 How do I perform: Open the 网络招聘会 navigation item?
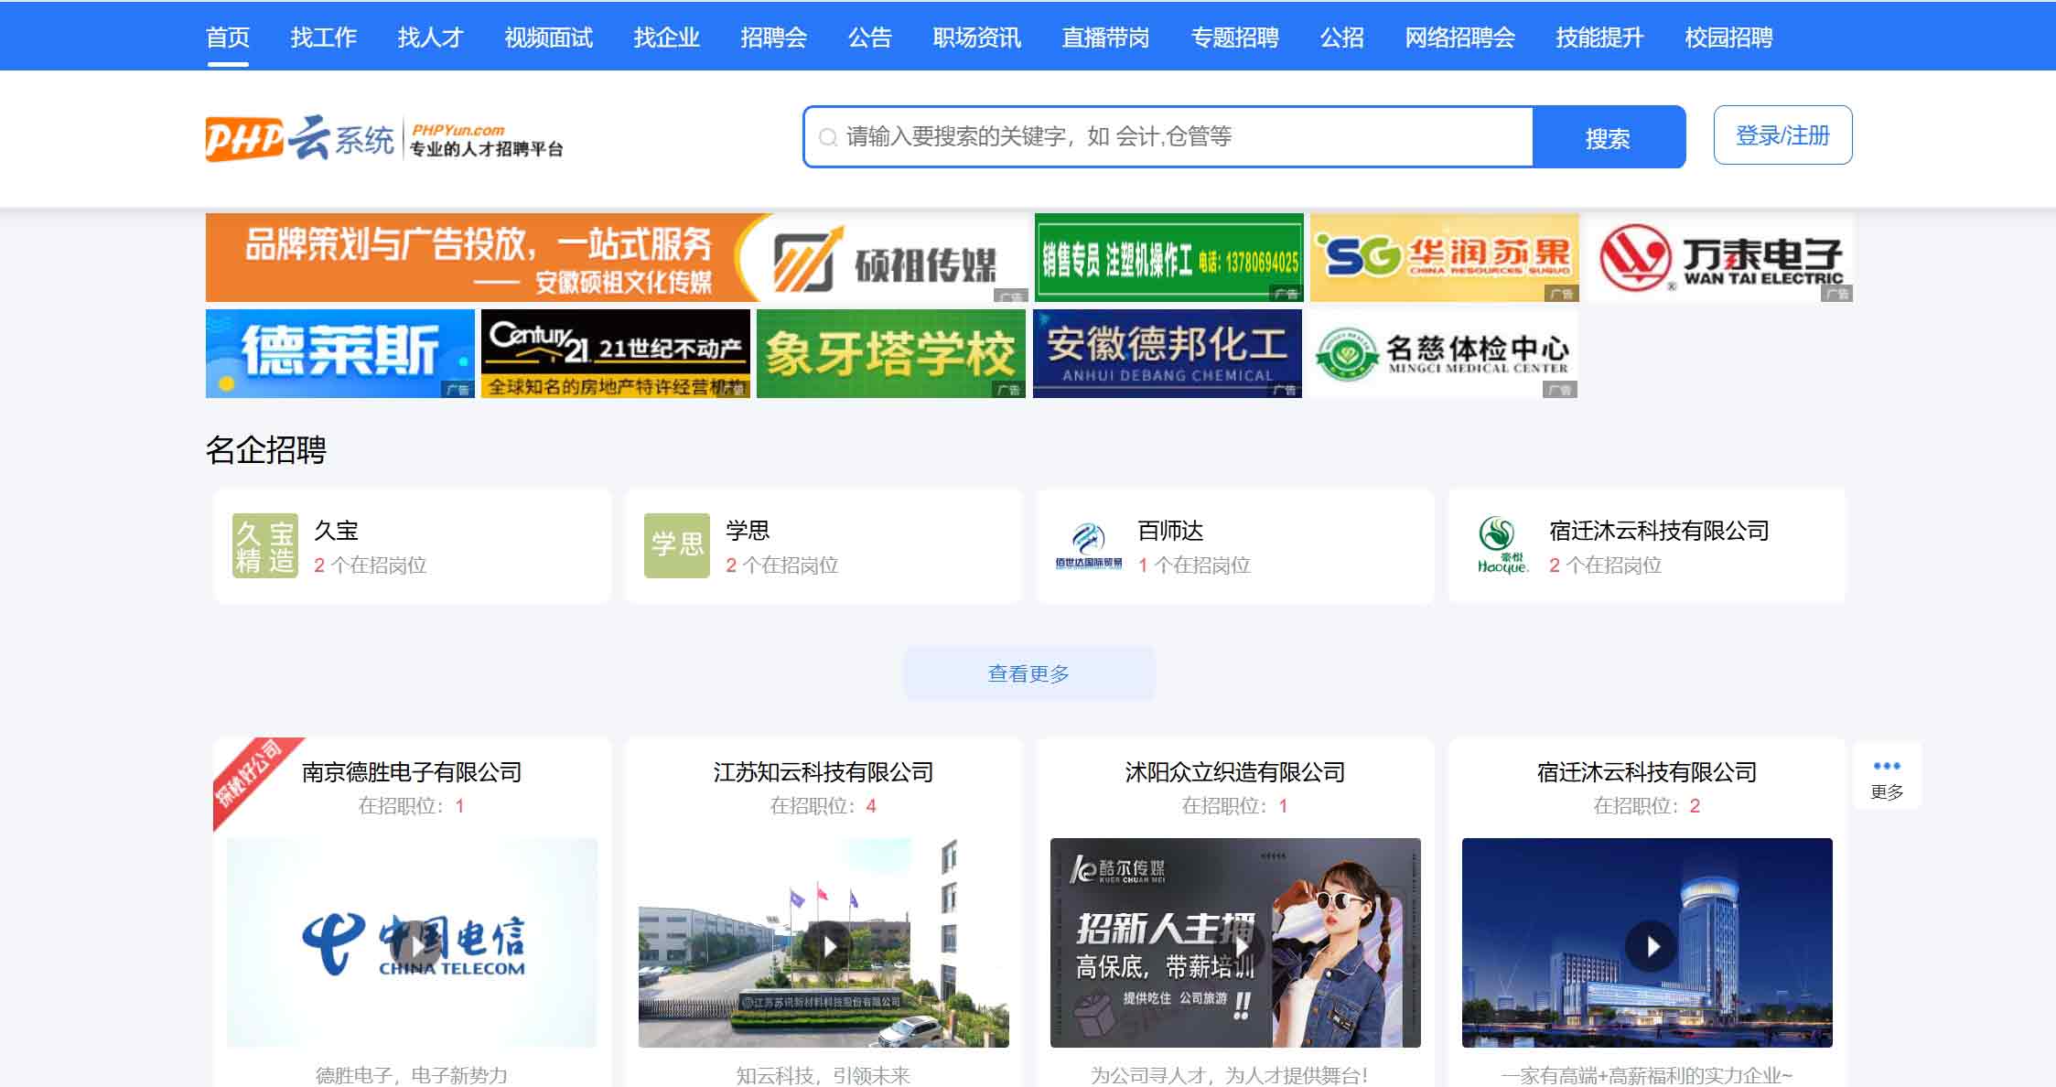[1460, 38]
